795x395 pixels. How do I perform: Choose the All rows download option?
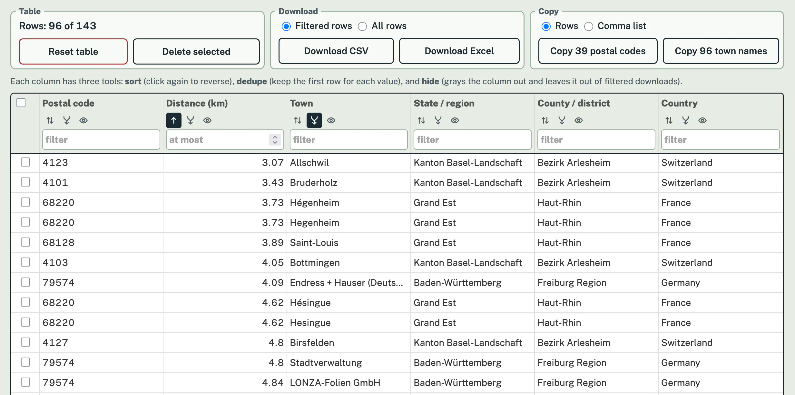coord(362,26)
